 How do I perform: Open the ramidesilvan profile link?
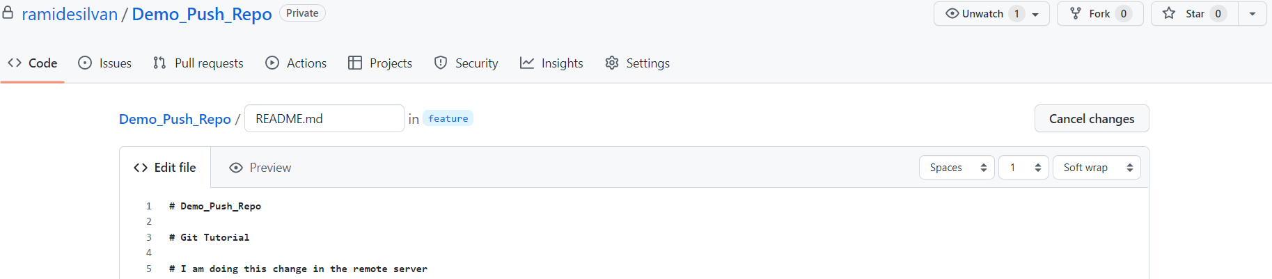pos(70,15)
